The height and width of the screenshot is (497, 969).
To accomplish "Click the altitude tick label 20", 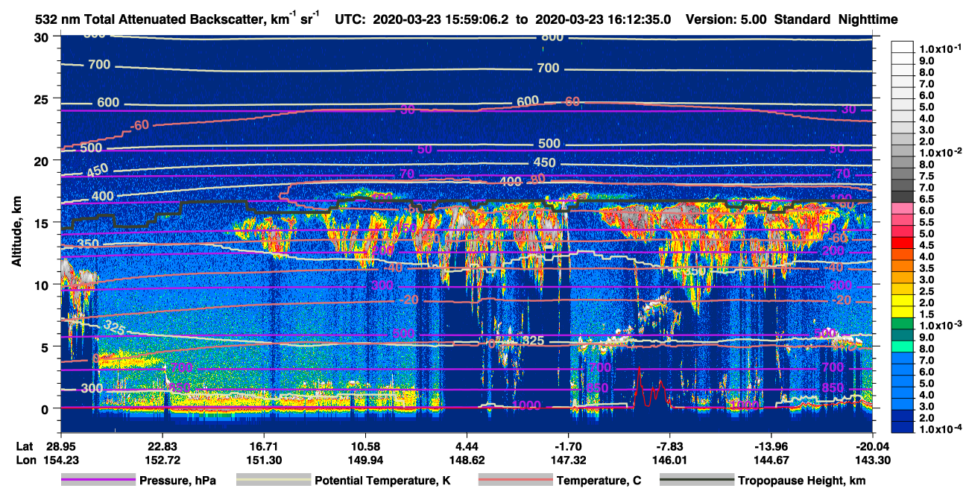I will point(42,161).
